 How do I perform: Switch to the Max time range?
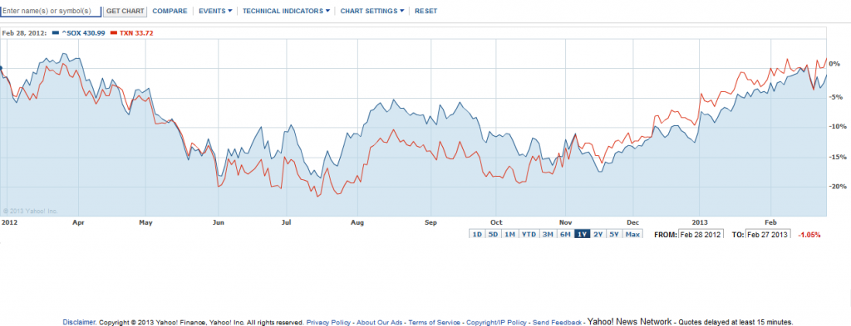click(x=632, y=235)
